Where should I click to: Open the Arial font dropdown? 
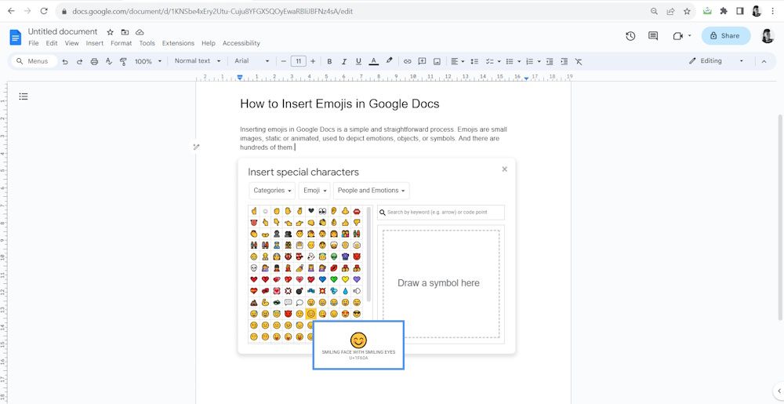pos(252,61)
